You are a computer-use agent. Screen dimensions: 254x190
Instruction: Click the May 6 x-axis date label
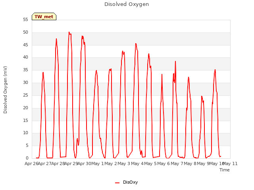pyautogui.click(x=164, y=163)
